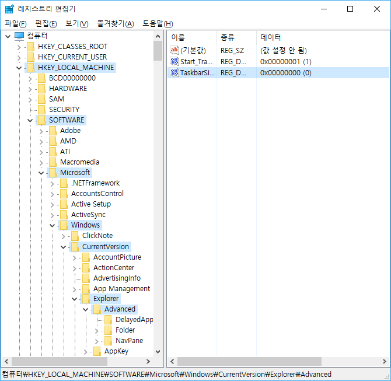Click value pane horizontal scrollbar left arrow
391x381 pixels.
pos(172,361)
